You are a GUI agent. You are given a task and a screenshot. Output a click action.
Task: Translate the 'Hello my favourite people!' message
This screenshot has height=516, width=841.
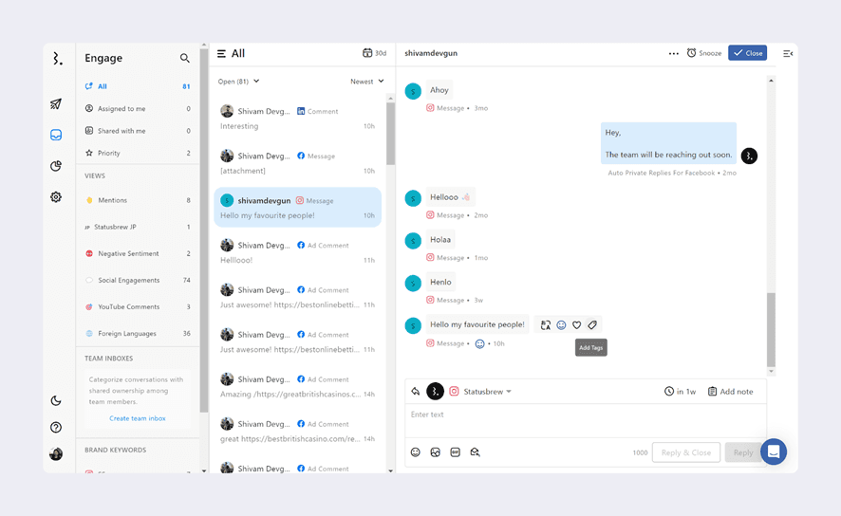point(545,325)
